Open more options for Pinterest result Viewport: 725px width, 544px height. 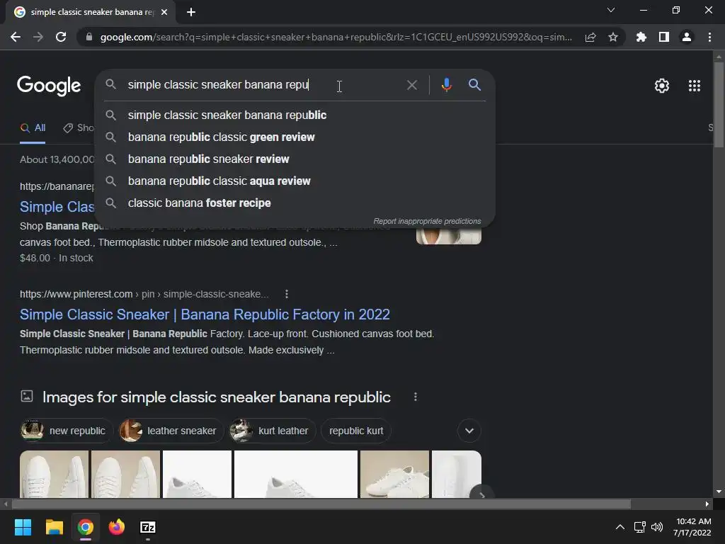(x=287, y=294)
